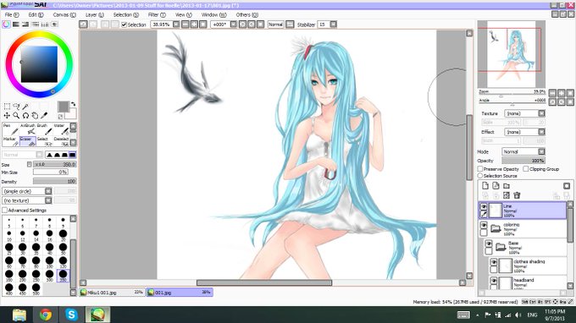Viewport: 576px width, 323px height.
Task: Create a new linework layer
Action: coord(496,185)
